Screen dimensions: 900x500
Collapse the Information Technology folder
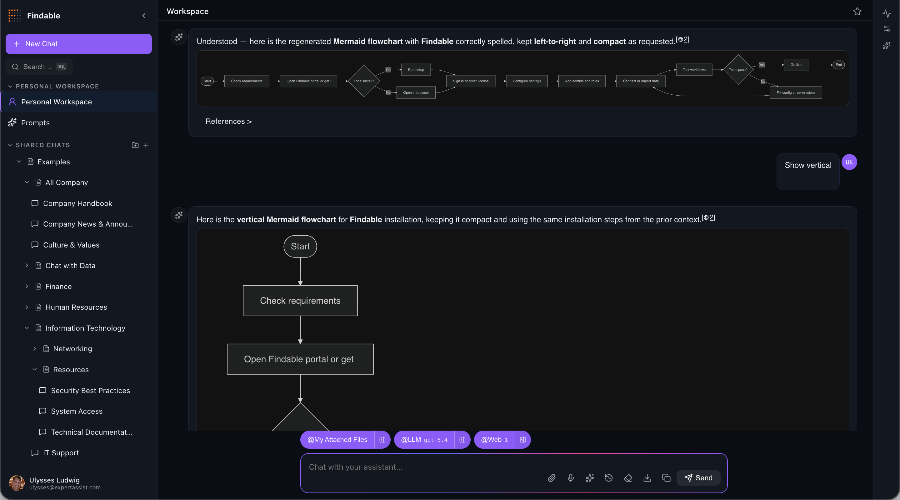[27, 328]
